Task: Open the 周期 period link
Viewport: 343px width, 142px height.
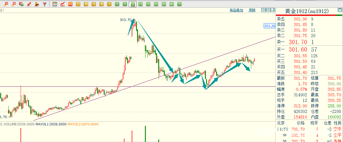Action: [x=252, y=10]
